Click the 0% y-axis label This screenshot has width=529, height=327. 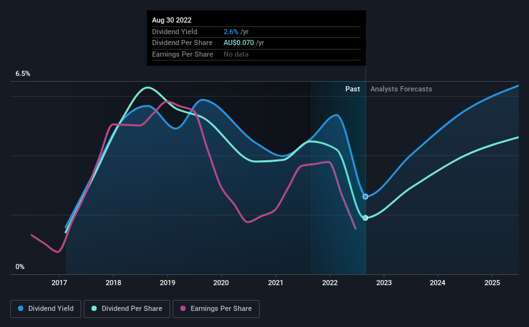tap(20, 266)
